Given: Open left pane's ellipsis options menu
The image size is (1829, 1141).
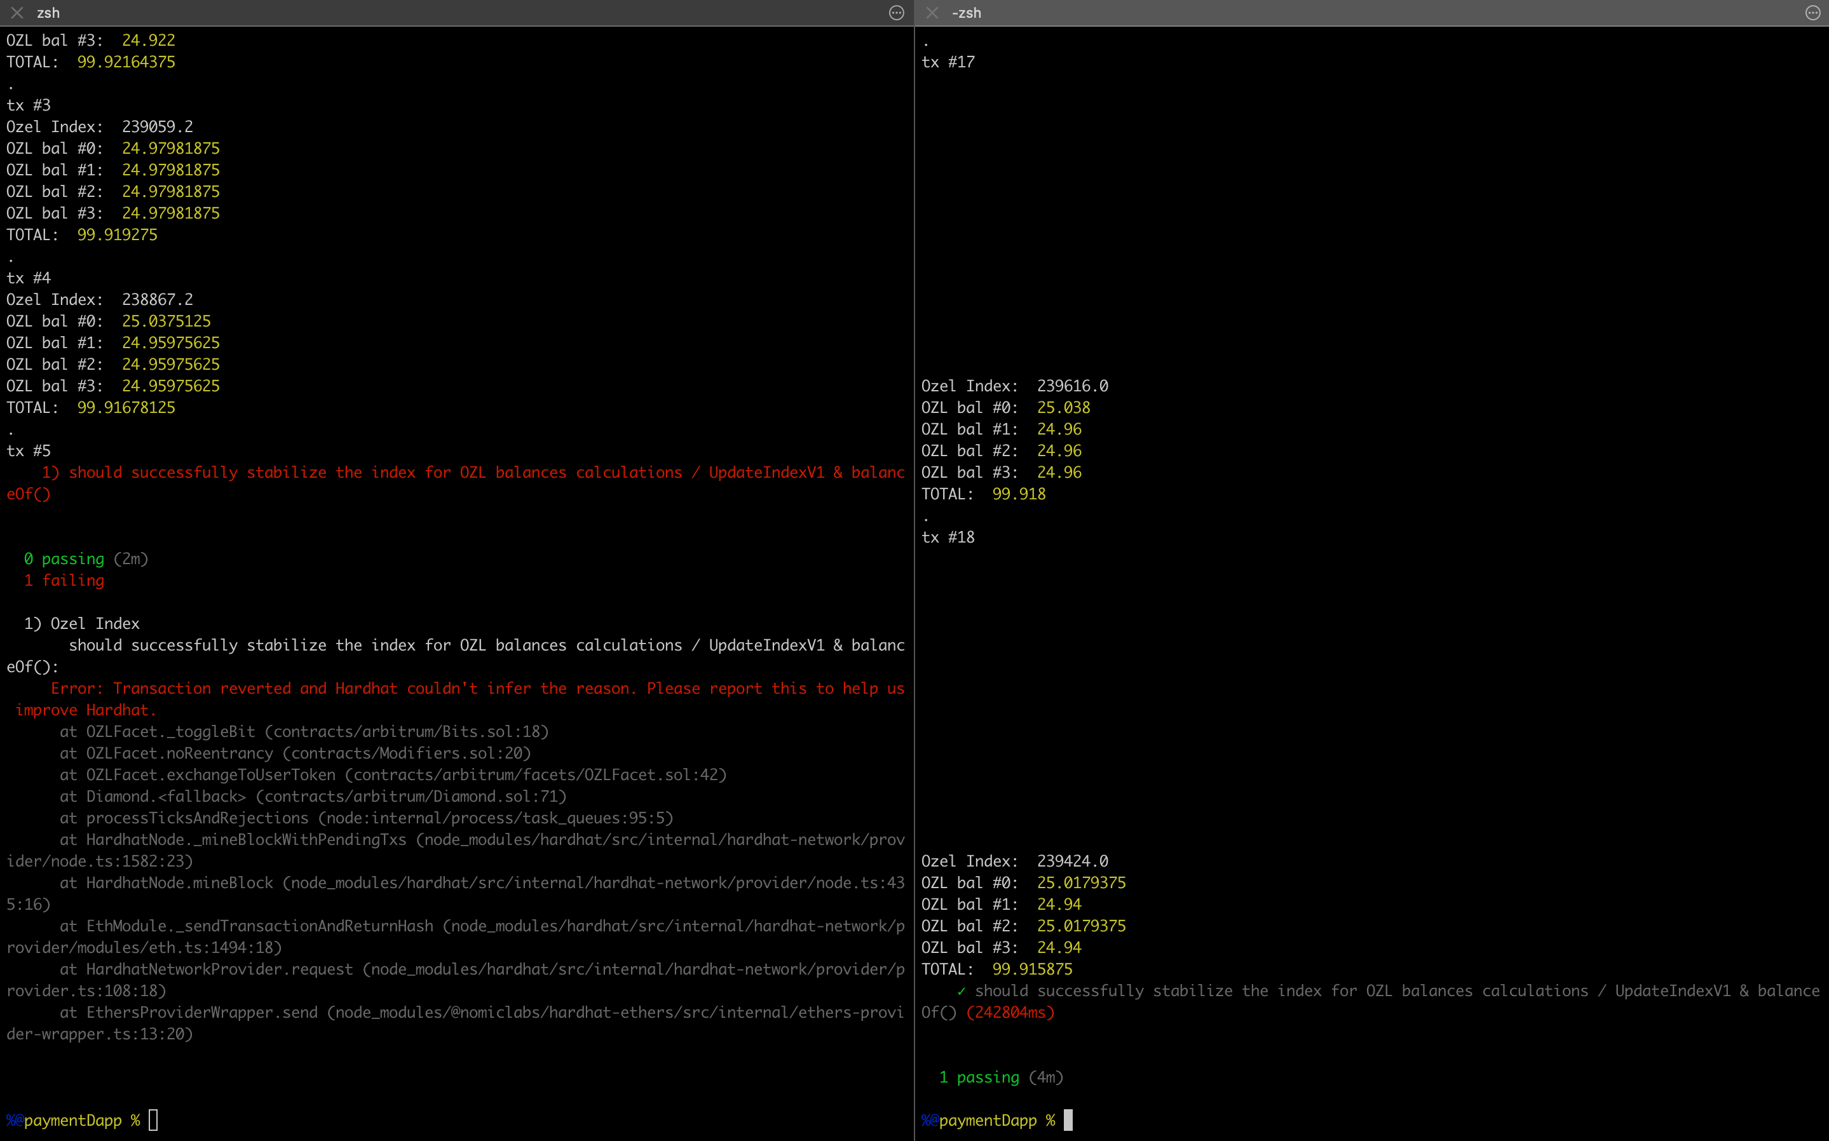Looking at the screenshot, I should click(896, 13).
